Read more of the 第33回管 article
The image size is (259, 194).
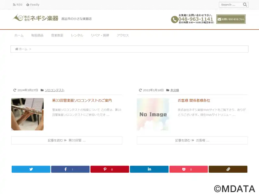tap(67, 140)
